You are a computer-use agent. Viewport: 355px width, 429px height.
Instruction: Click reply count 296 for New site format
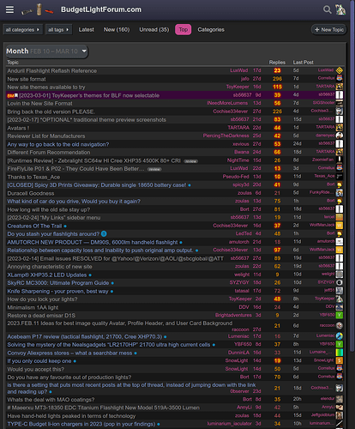tap(277, 79)
